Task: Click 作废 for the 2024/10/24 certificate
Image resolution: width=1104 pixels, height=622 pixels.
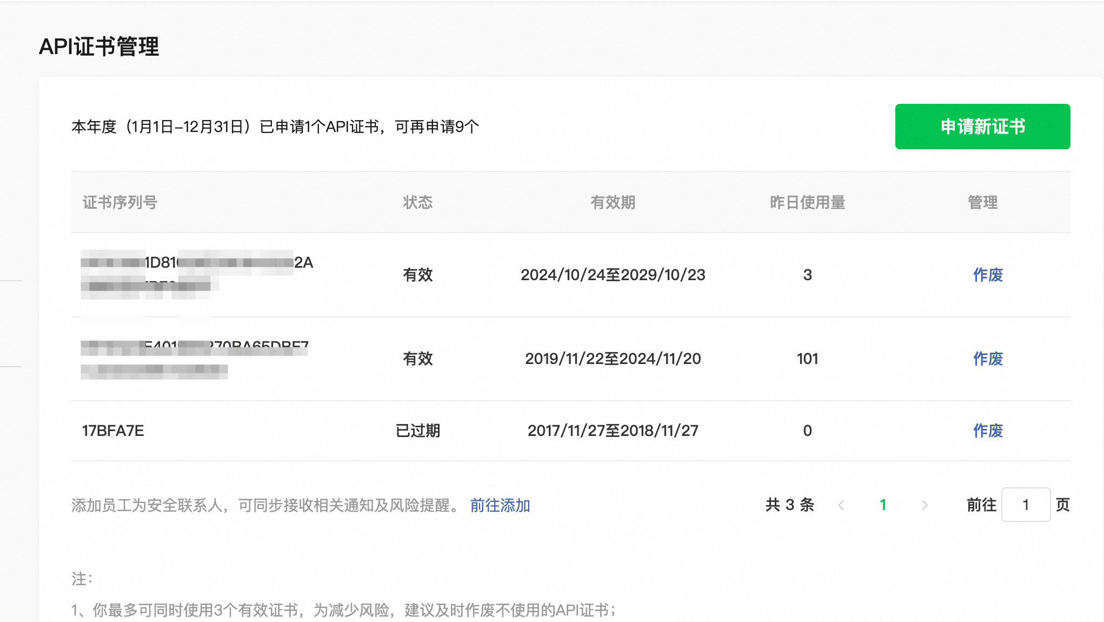Action: coord(988,275)
